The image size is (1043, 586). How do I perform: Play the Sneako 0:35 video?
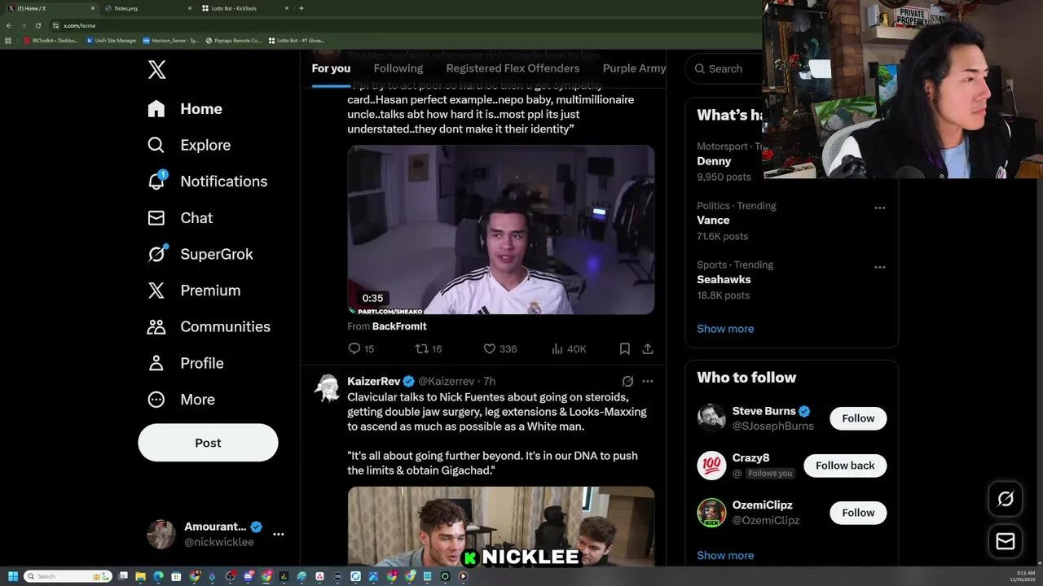500,230
